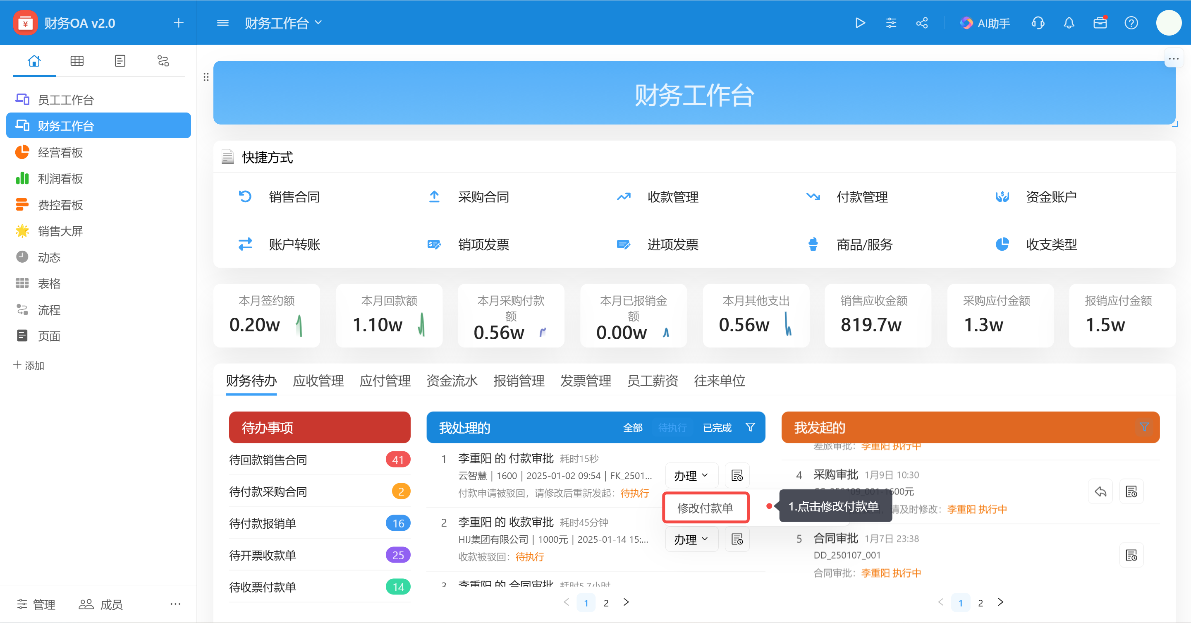Open the 销项发票 shortcut
Image resolution: width=1191 pixels, height=623 pixels.
[x=469, y=244]
